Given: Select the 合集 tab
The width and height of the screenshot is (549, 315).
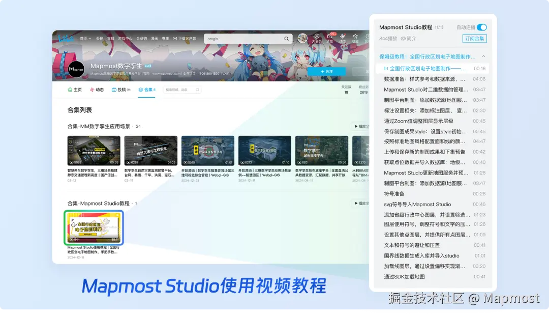Looking at the screenshot, I should click(x=147, y=90).
